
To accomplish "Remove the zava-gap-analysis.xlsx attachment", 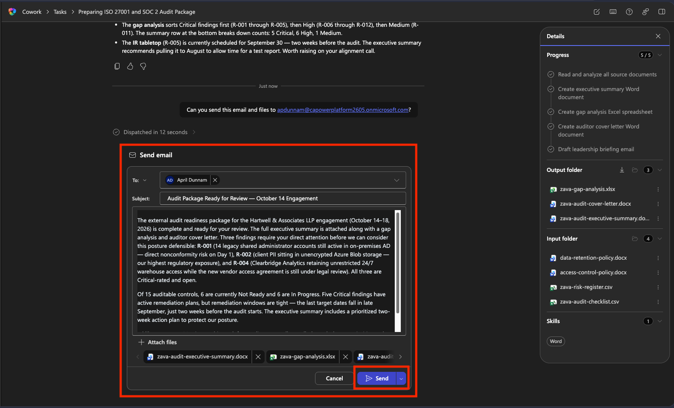I will pyautogui.click(x=345, y=356).
